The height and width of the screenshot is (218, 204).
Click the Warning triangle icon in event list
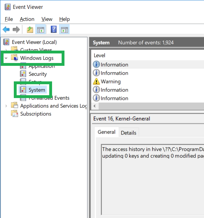[96, 81]
